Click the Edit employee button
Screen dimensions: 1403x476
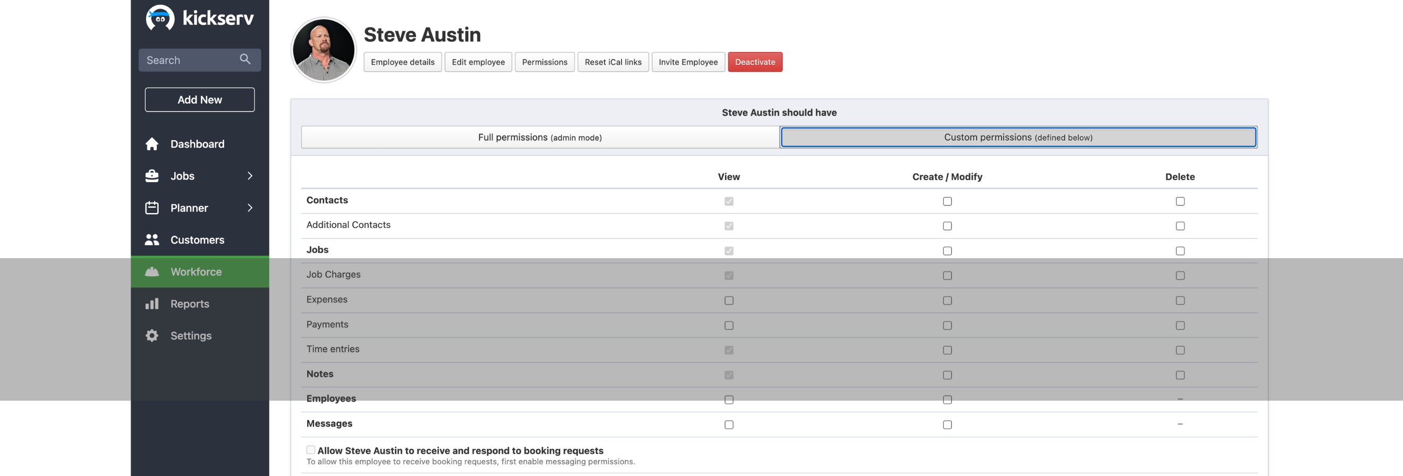tap(478, 62)
